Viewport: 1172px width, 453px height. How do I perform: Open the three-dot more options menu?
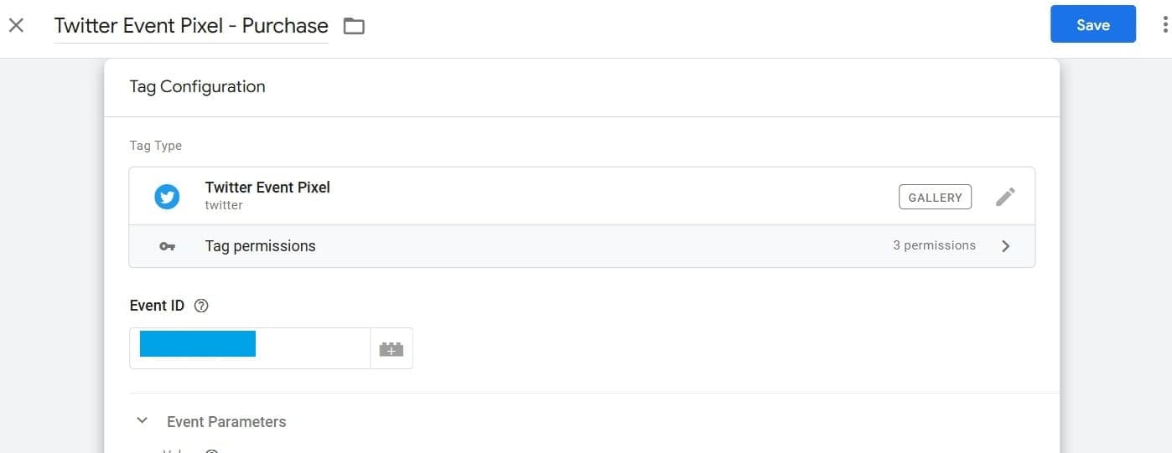1164,25
